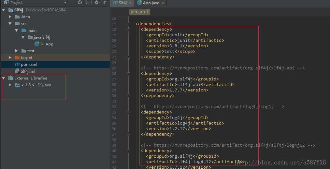The height and width of the screenshot is (169, 330).
Task: Close the App.java editor tab
Action: coord(163,3)
